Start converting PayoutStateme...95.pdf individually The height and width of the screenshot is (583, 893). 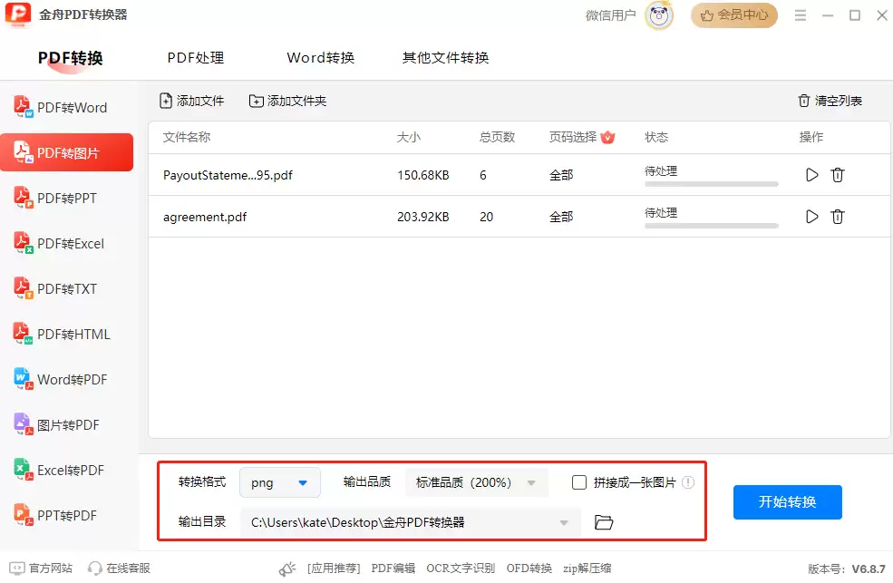(811, 175)
